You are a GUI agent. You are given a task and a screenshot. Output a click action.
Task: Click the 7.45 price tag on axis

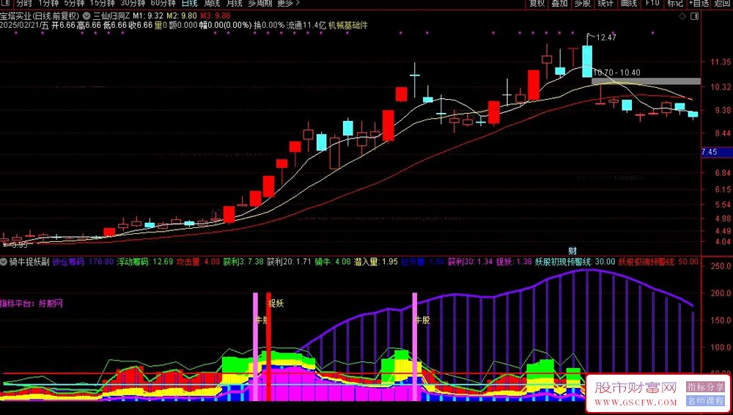(717, 152)
